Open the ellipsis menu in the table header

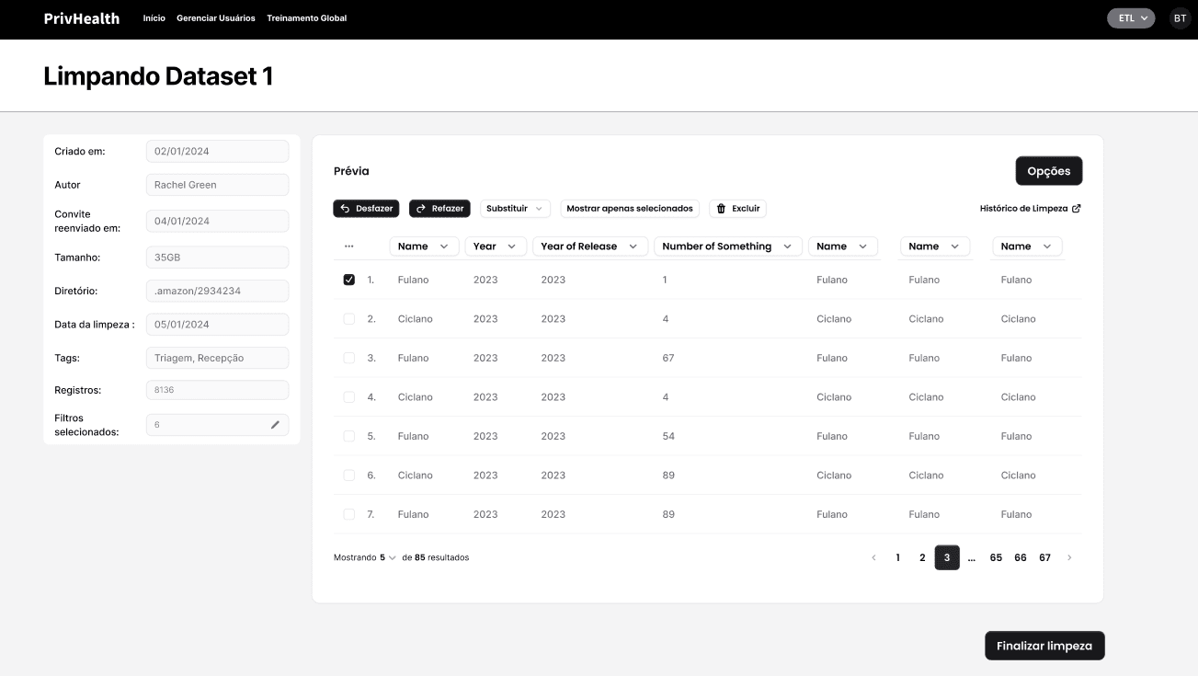pos(348,246)
